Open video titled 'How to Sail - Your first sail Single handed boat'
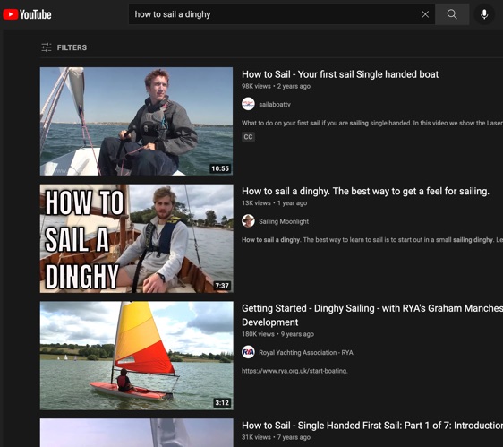The image size is (503, 447). click(x=340, y=74)
